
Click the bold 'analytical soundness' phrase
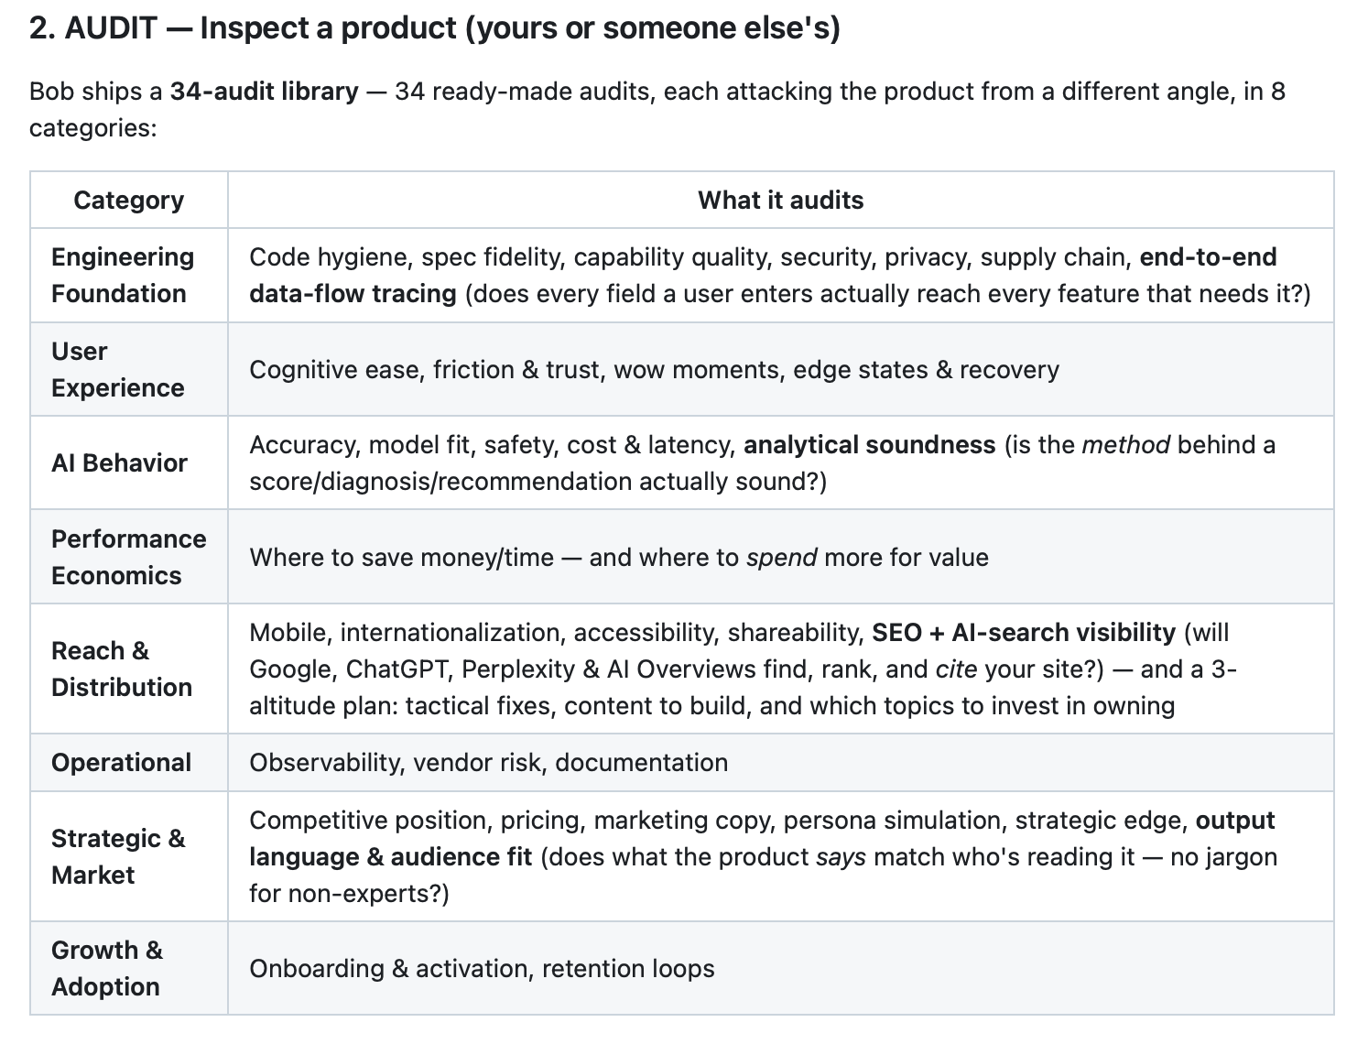click(869, 445)
